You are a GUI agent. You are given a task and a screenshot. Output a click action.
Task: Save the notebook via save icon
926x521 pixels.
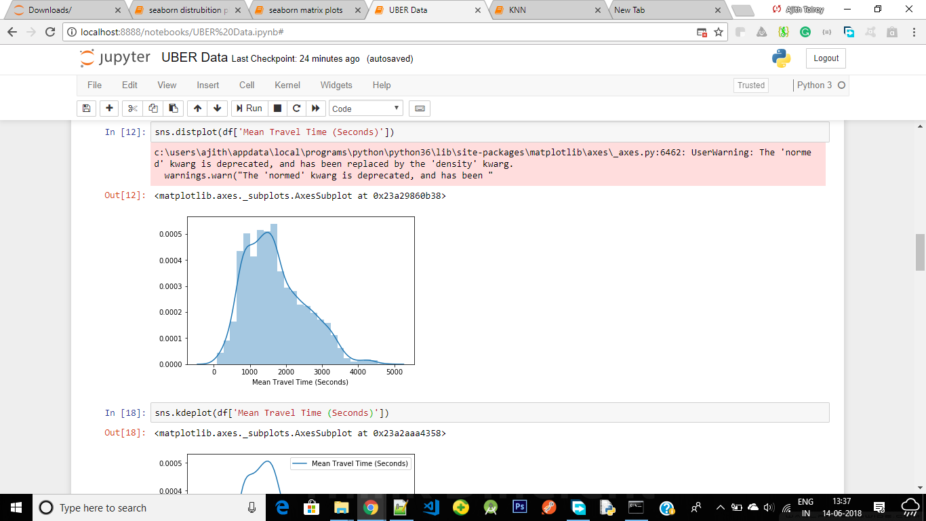click(x=87, y=108)
